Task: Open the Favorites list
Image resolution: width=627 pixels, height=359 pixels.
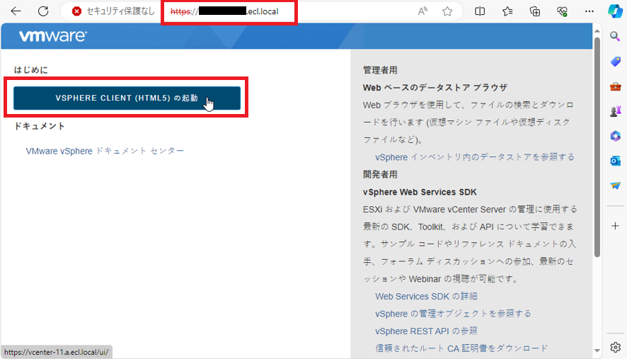Action: coord(507,11)
